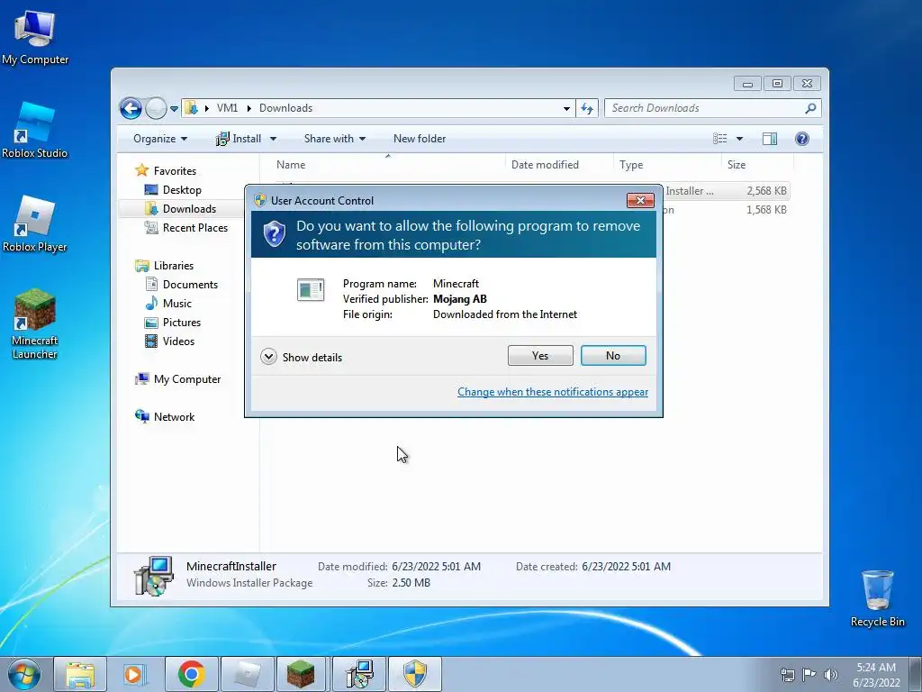Select Videos library in the navigation pane
This screenshot has width=922, height=692.
click(x=170, y=341)
